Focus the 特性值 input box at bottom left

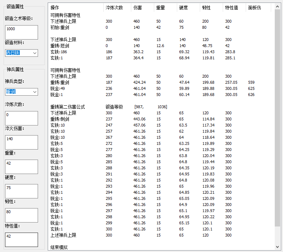tap(21, 240)
